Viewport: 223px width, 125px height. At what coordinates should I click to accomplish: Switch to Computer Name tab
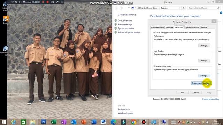point(157,27)
